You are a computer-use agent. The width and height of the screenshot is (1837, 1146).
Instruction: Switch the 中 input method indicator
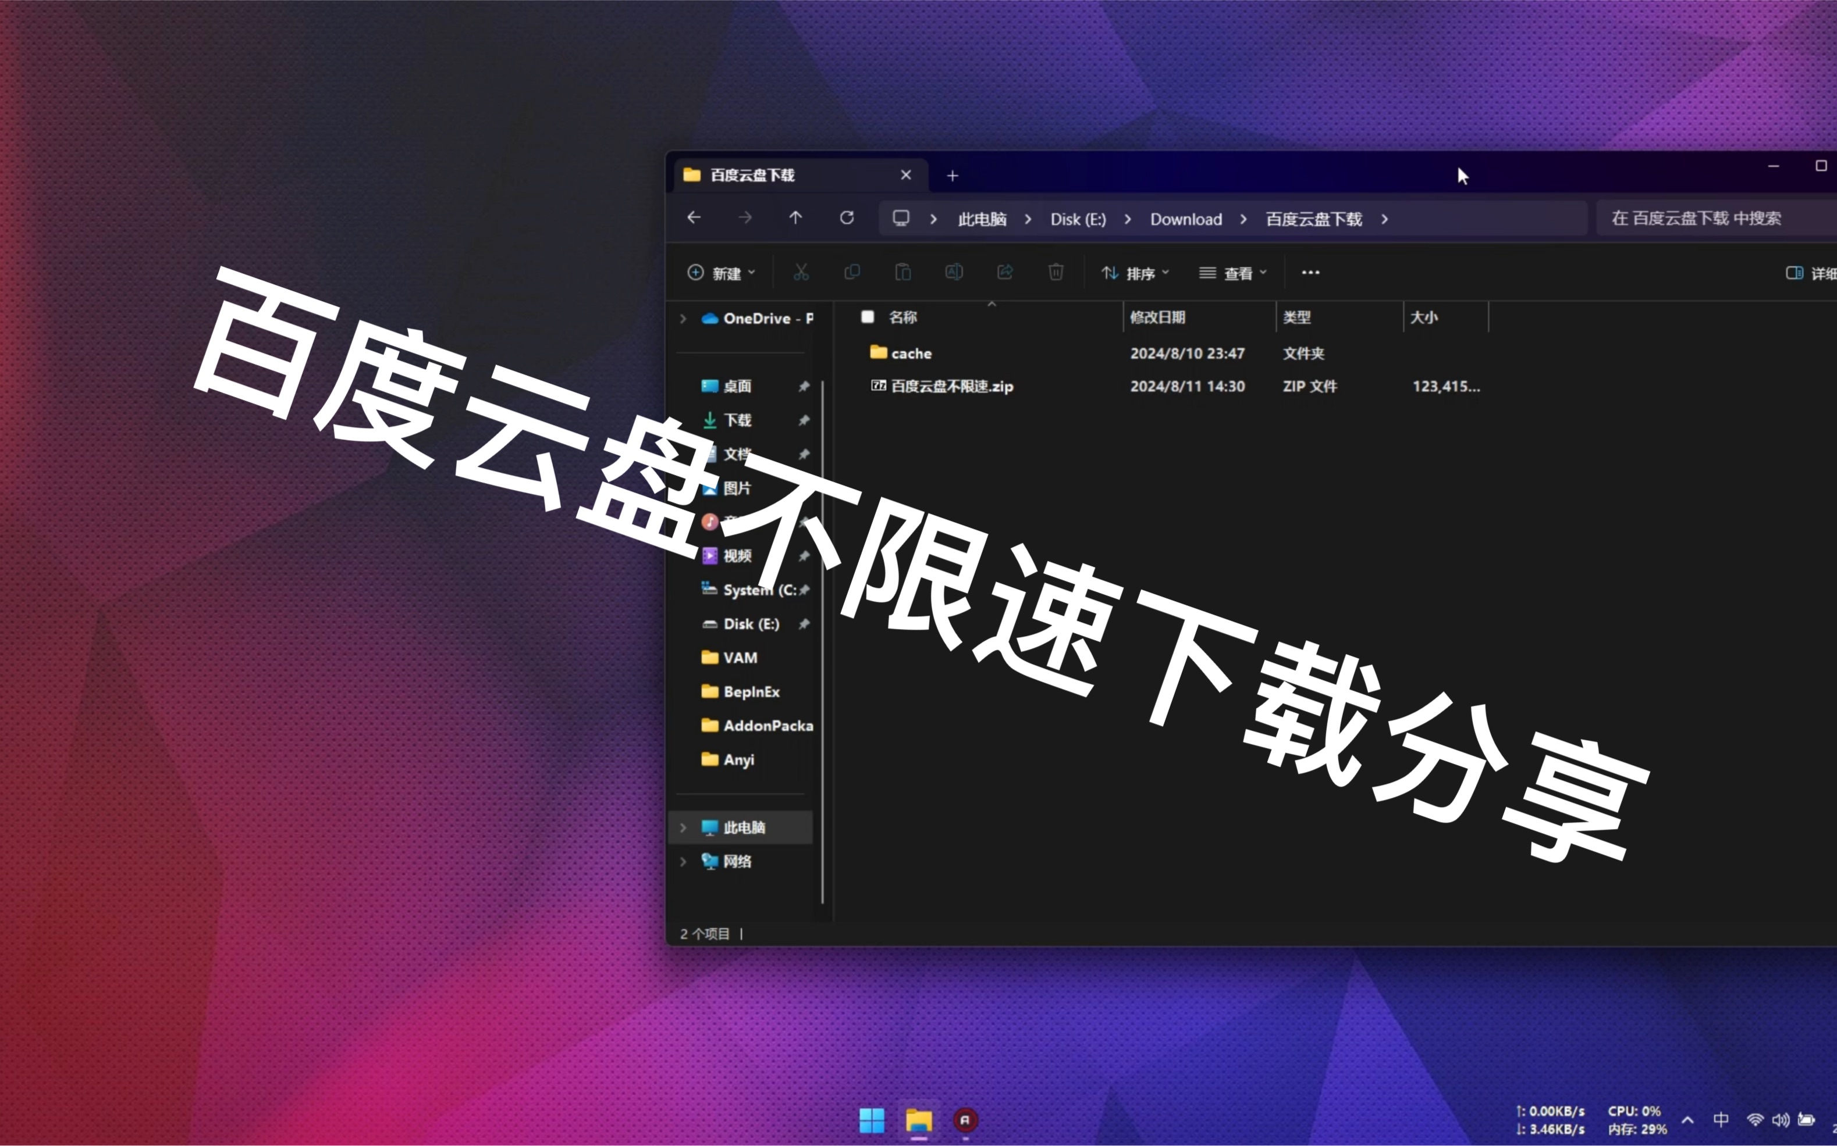(1721, 1119)
